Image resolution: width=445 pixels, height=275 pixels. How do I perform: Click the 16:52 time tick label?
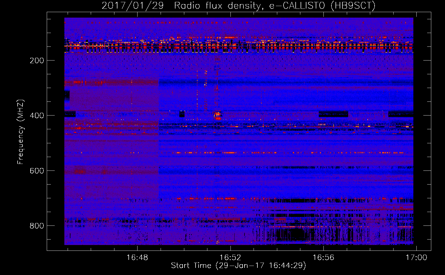coord(230,257)
